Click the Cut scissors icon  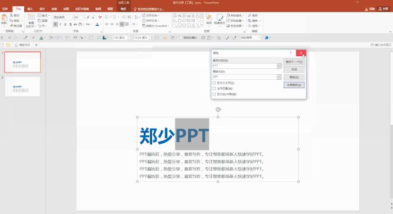(x=11, y=15)
